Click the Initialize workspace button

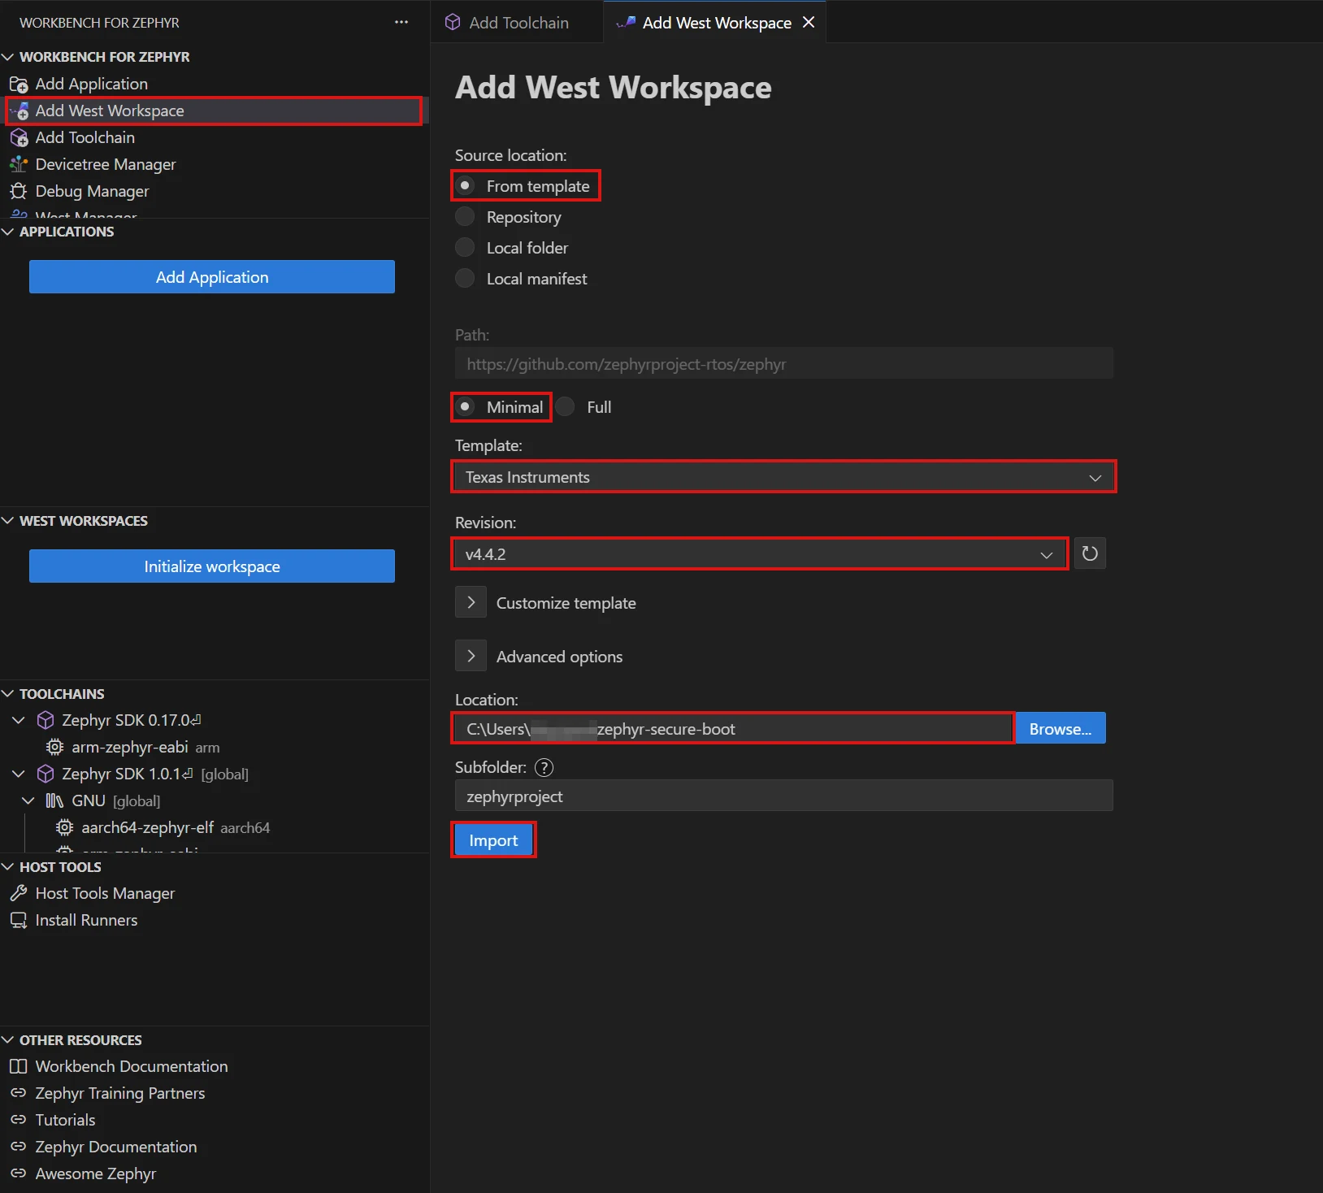click(x=212, y=566)
